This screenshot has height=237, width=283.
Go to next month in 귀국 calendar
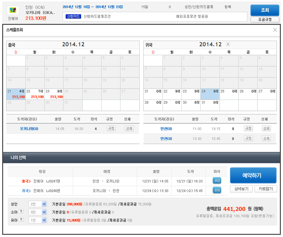[x=228, y=44]
